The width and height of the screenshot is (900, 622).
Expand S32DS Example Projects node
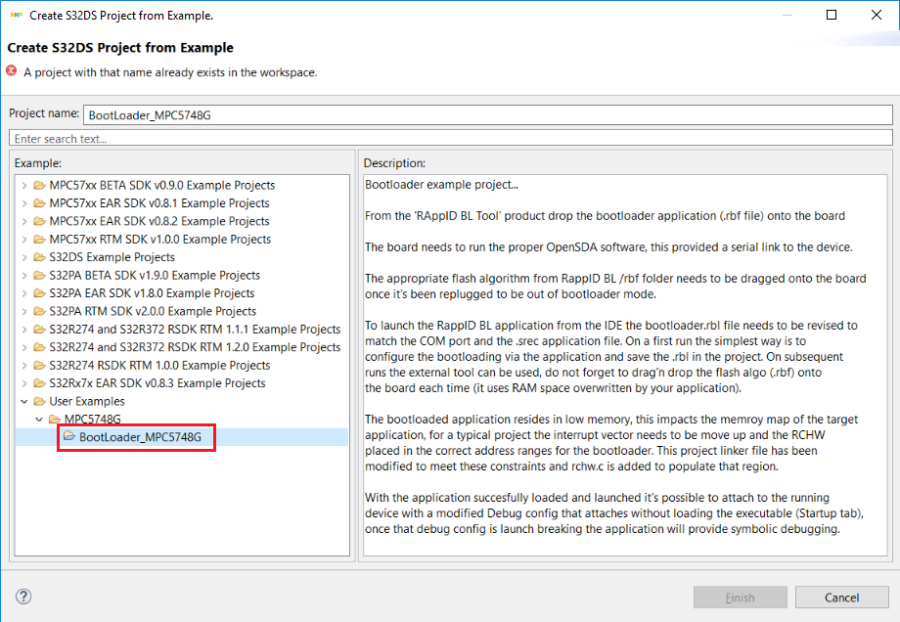point(24,257)
